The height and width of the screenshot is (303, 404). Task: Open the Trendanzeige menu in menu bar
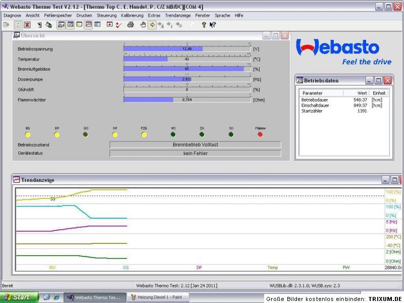tap(178, 16)
